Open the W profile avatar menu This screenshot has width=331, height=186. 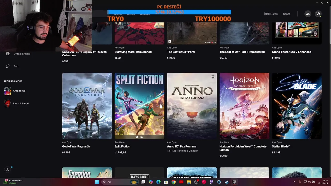pyautogui.click(x=318, y=14)
